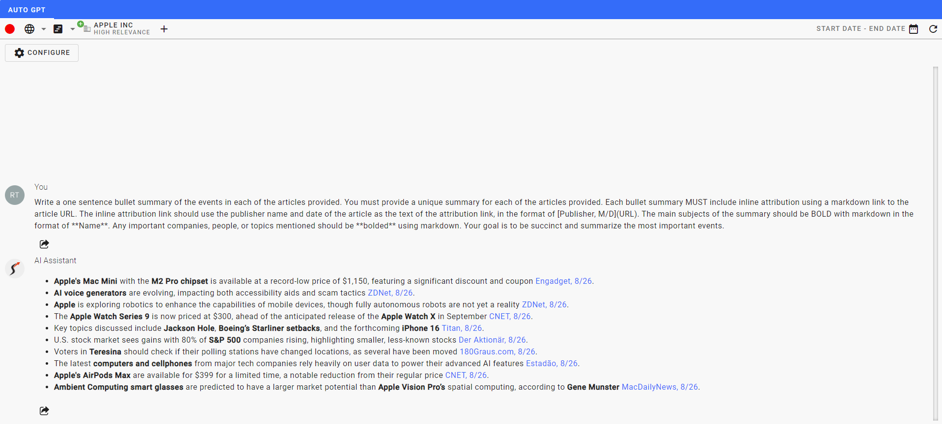Open the 180Graus.com, 8/26 link

click(x=498, y=351)
